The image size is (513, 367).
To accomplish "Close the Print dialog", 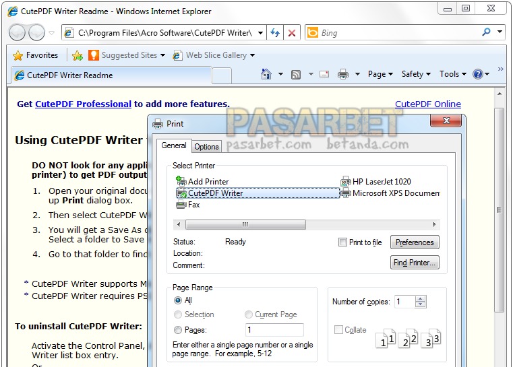I will pos(446,121).
